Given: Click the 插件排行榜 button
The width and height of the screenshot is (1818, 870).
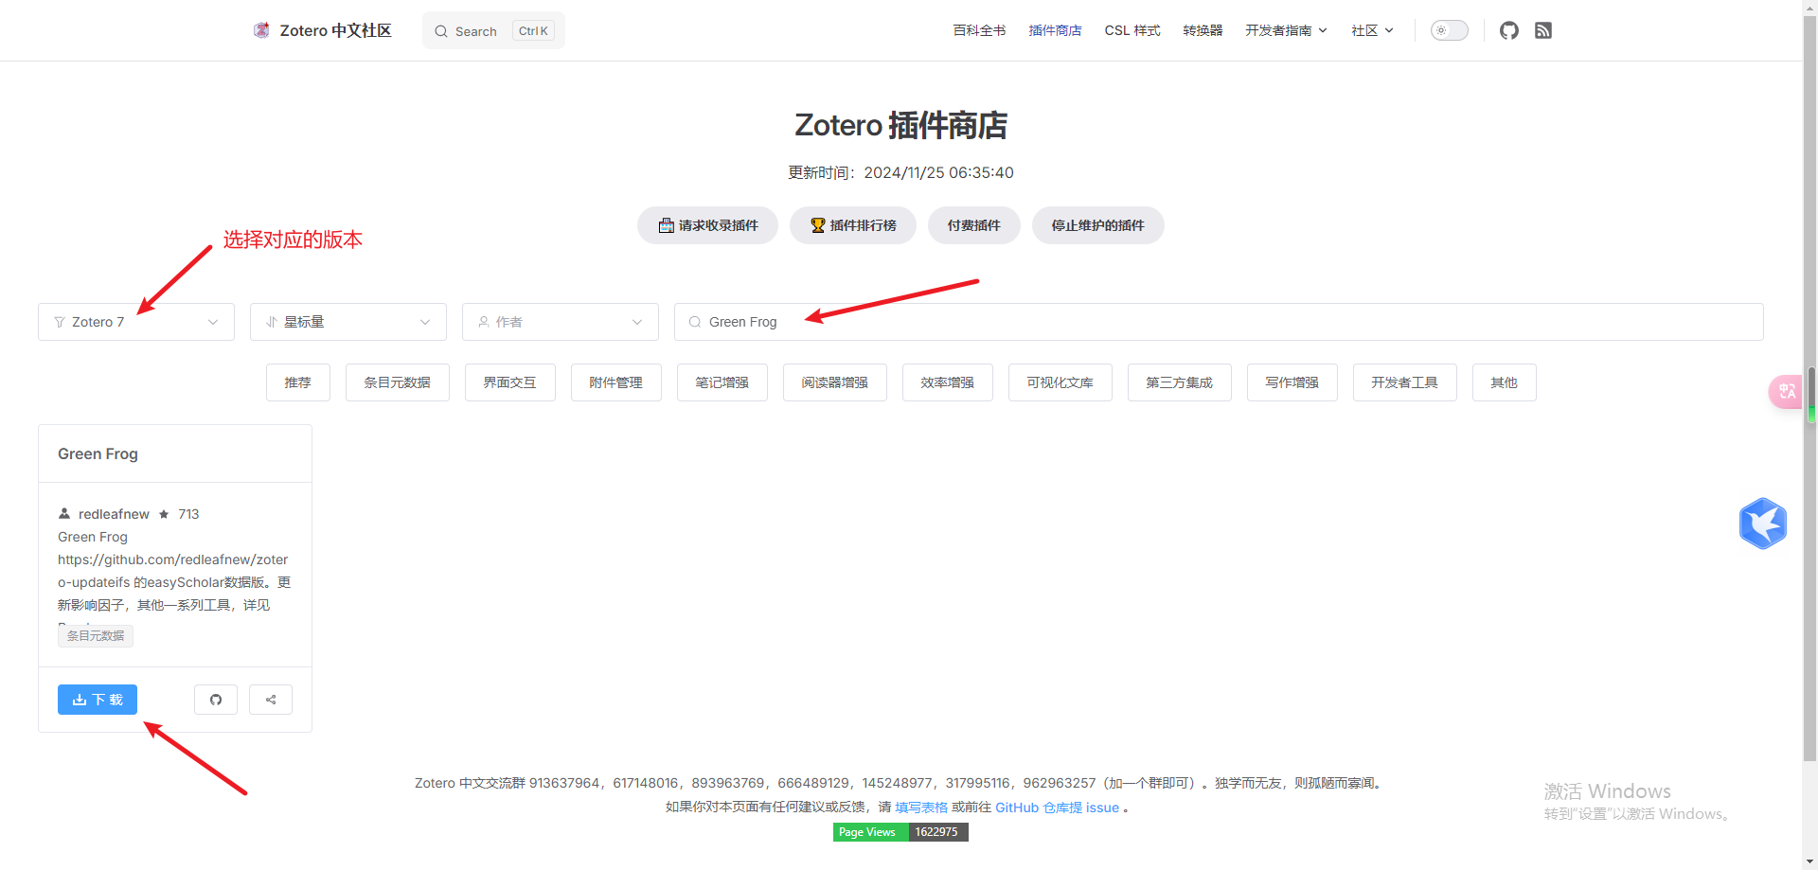Looking at the screenshot, I should point(853,225).
